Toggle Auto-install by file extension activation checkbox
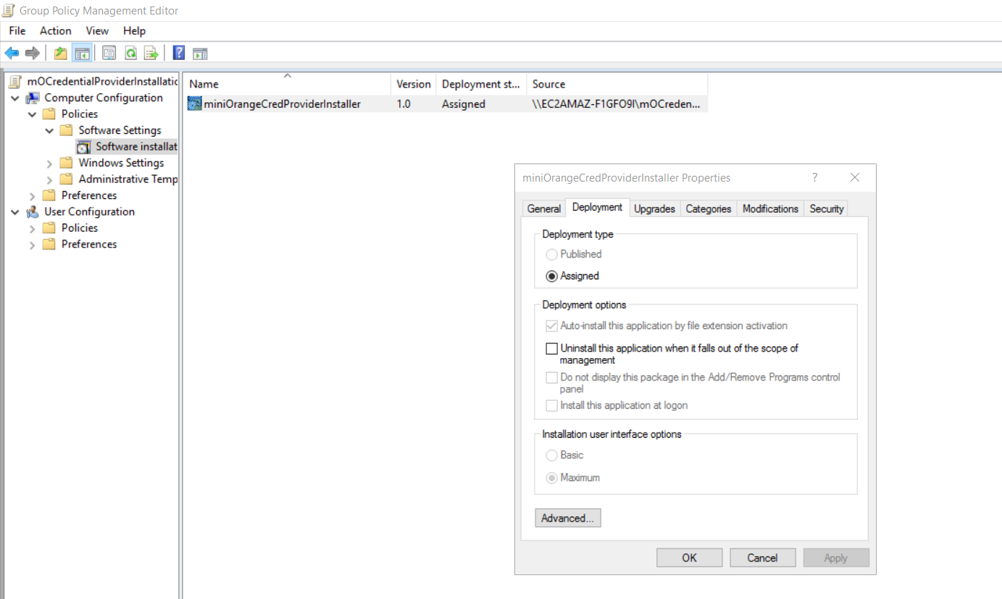The width and height of the screenshot is (1002, 599). [552, 326]
